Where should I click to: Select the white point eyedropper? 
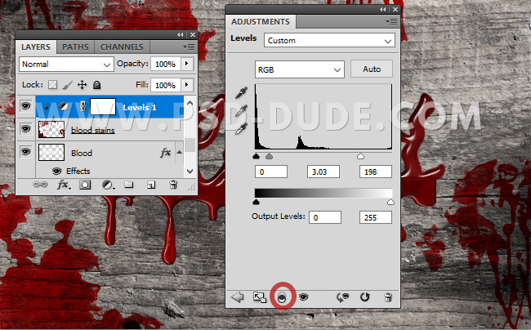click(x=241, y=128)
